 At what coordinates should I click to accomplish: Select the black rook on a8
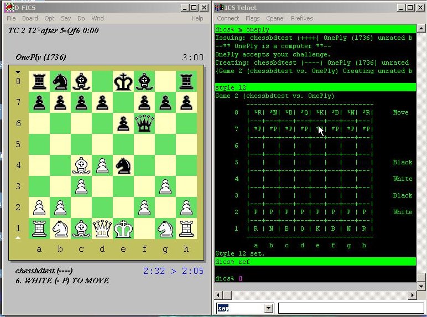coord(39,81)
